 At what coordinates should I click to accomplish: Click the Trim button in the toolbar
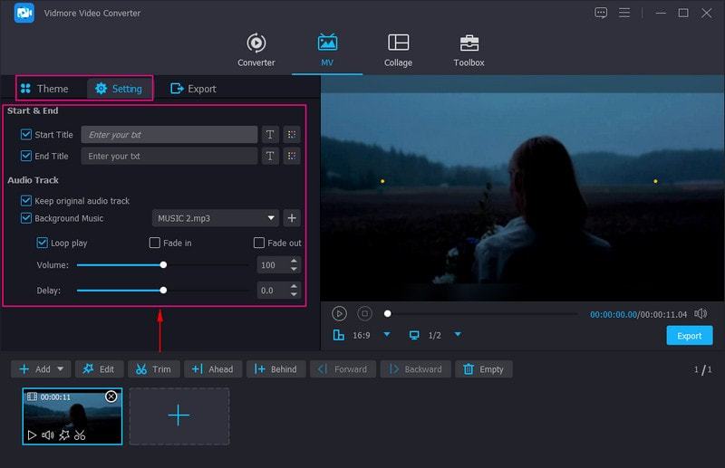(153, 369)
